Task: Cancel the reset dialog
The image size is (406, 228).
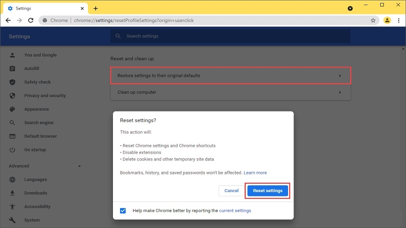Action: (x=231, y=191)
